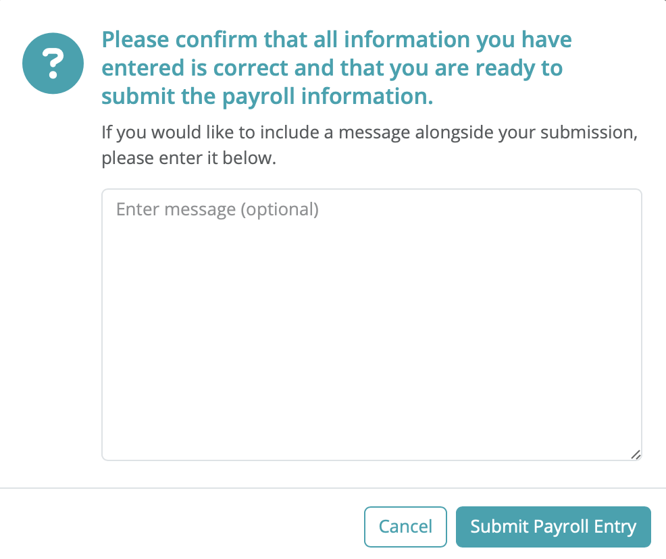The height and width of the screenshot is (559, 666).
Task: Click the middle of the message textarea
Action: point(372,325)
